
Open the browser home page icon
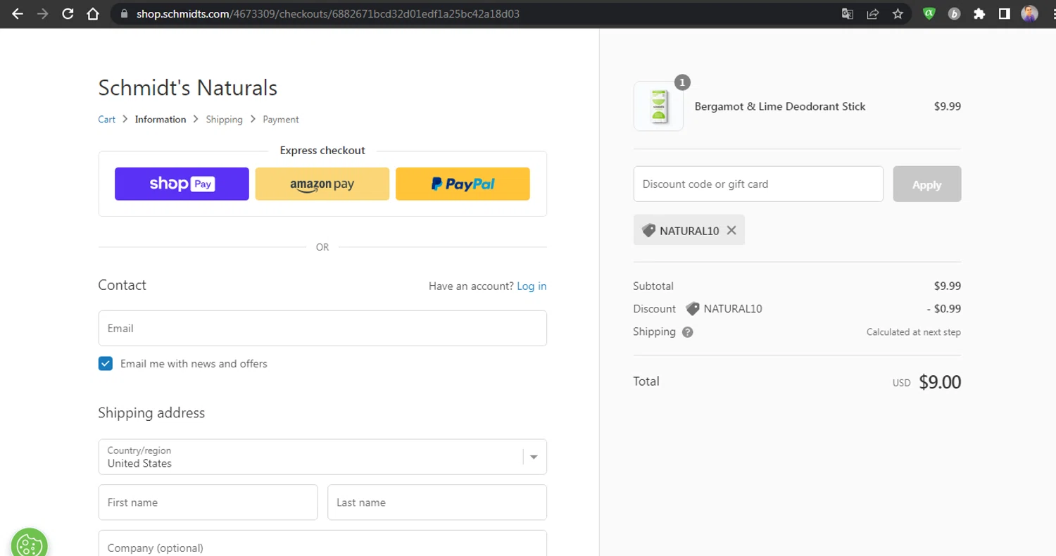pyautogui.click(x=92, y=13)
